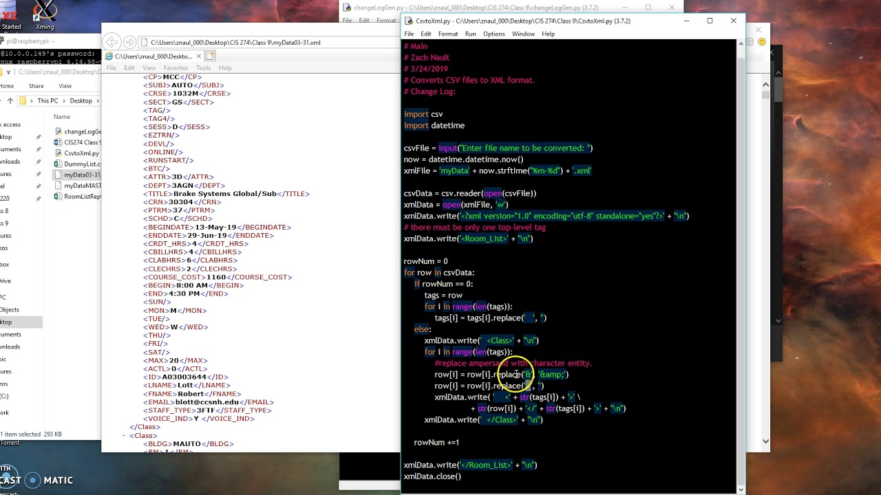Go forward in Internet Explorer
The width and height of the screenshot is (881, 495).
click(x=130, y=42)
